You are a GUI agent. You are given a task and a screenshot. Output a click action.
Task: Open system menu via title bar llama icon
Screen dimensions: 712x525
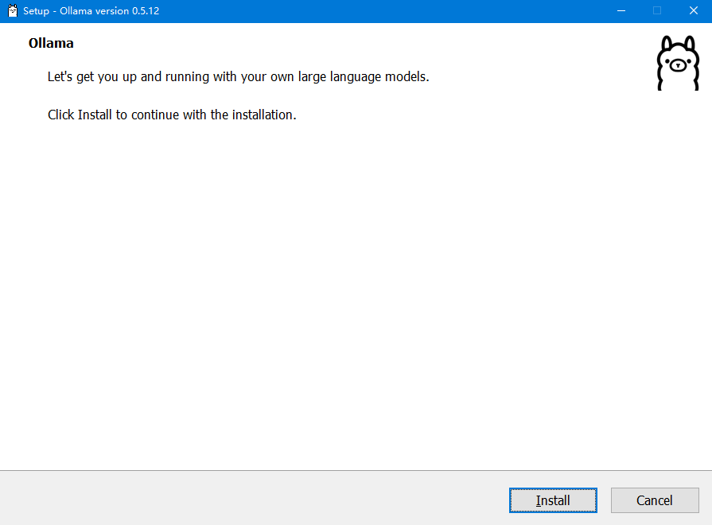pos(12,11)
